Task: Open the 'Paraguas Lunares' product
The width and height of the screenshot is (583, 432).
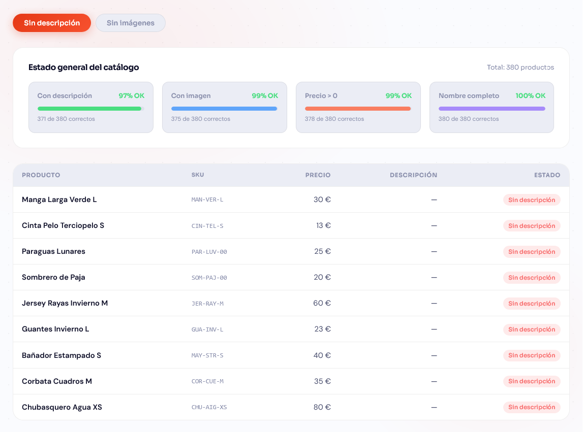Action: point(53,251)
